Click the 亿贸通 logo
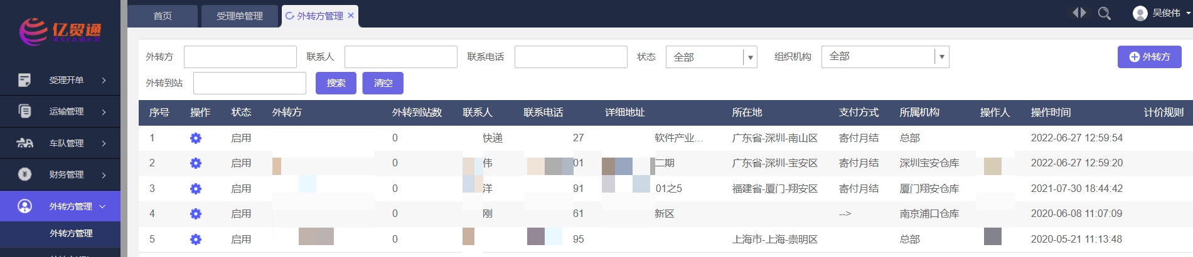Image resolution: width=1193 pixels, height=257 pixels. (x=60, y=31)
